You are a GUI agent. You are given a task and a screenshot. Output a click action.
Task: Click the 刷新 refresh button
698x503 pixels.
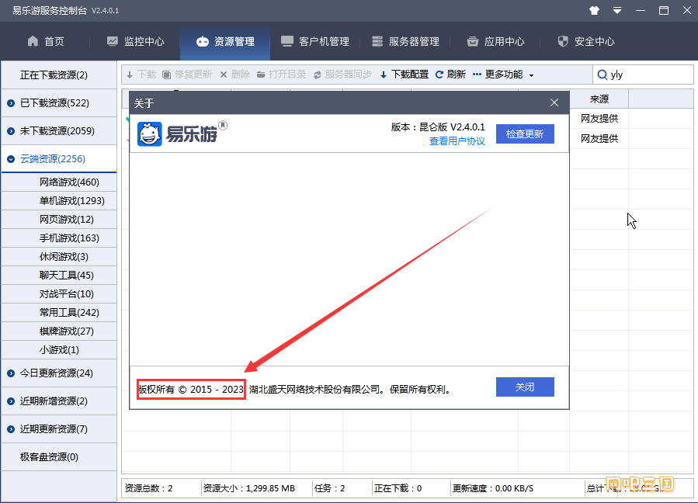(450, 75)
